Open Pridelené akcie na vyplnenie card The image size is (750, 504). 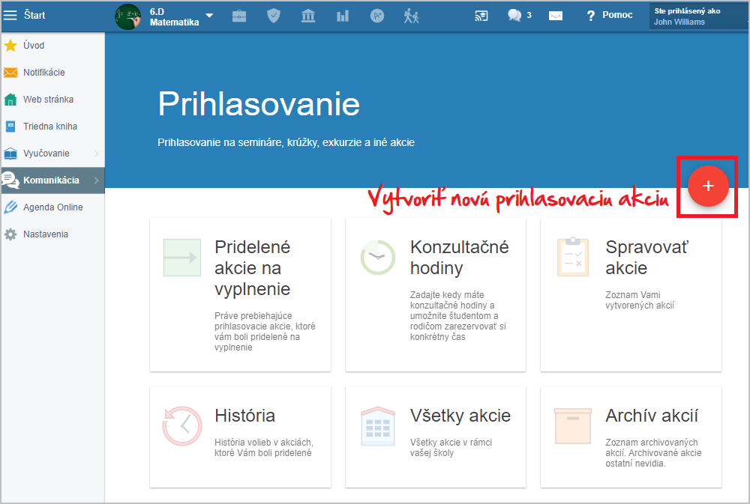click(x=240, y=295)
